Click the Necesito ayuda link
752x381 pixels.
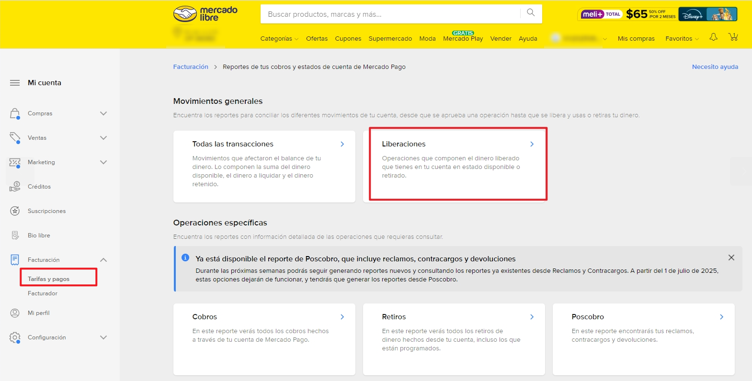(x=715, y=67)
